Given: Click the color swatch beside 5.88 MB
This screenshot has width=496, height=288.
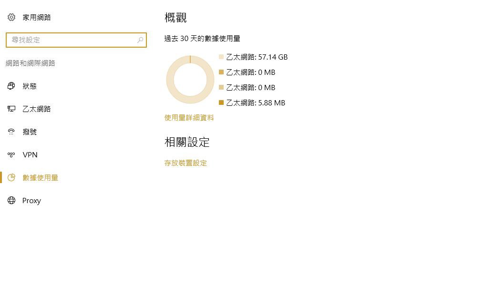Looking at the screenshot, I should pyautogui.click(x=221, y=103).
